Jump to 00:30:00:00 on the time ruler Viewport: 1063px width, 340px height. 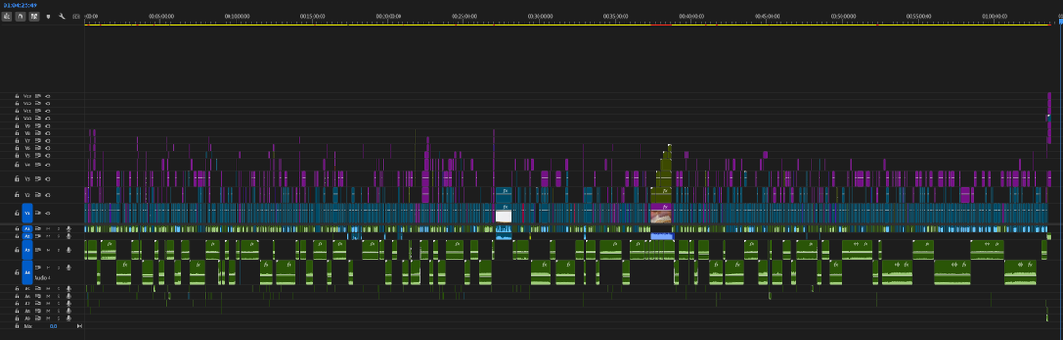[541, 16]
